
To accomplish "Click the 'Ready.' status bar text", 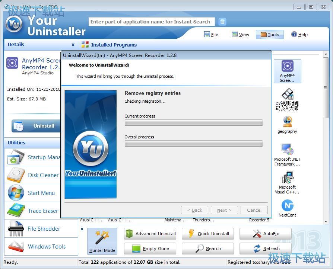I will [x=11, y=262].
